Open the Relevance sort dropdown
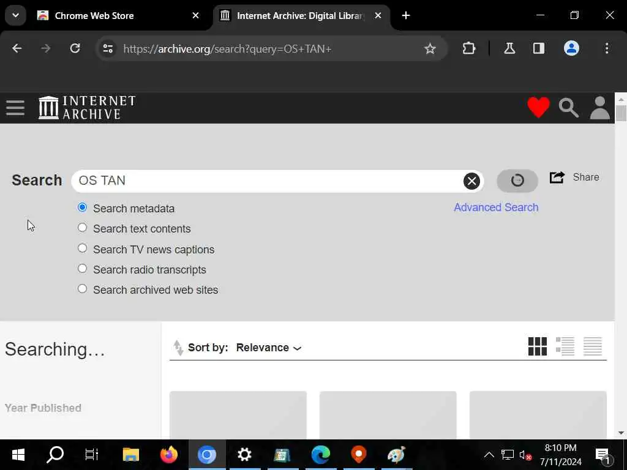The width and height of the screenshot is (627, 470). click(269, 348)
